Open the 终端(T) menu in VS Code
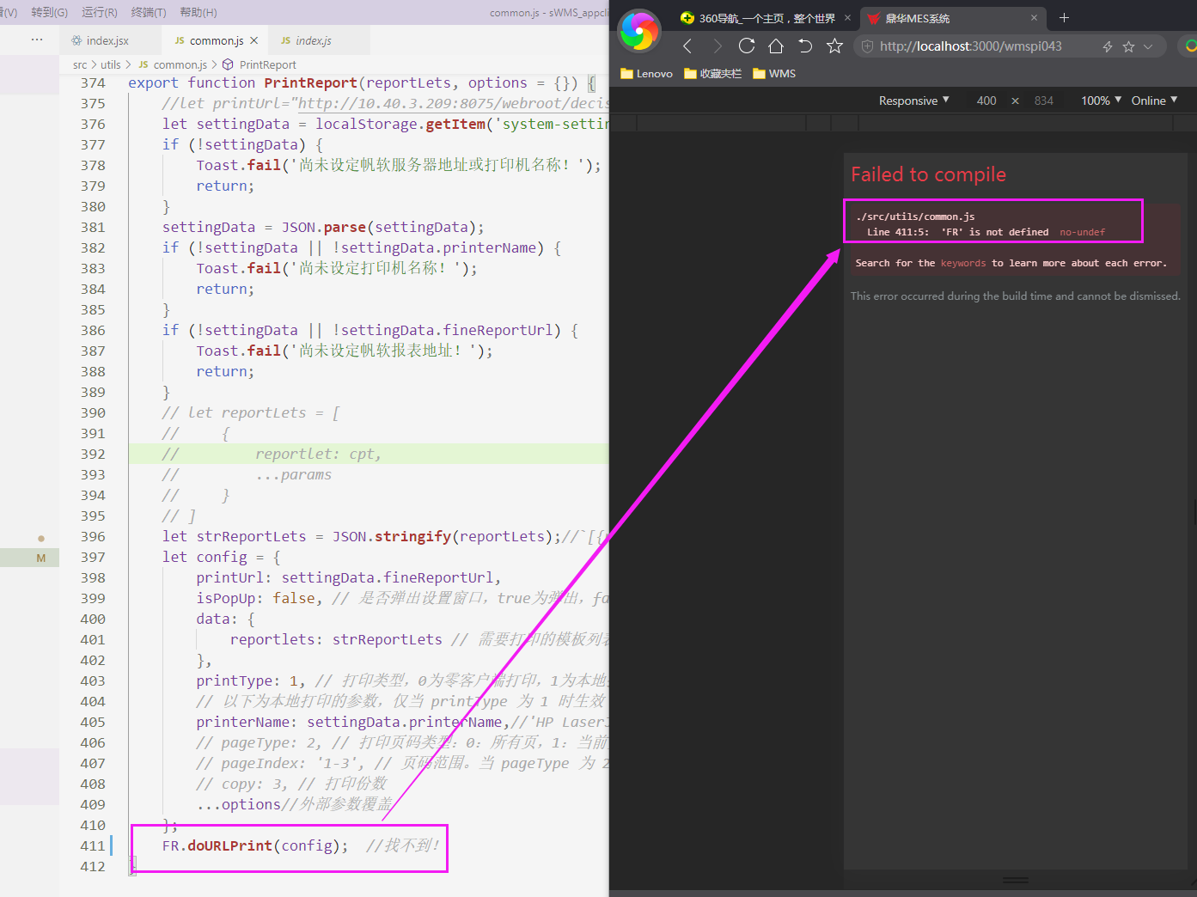This screenshot has height=897, width=1197. point(149,12)
